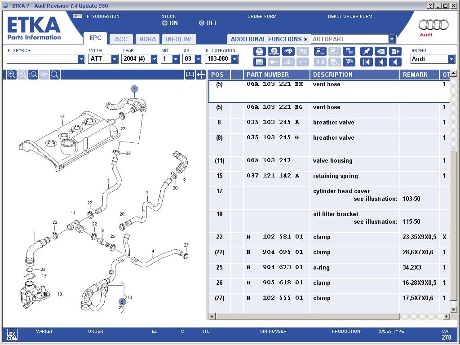Open the SG dropdown showing 03

click(198, 59)
